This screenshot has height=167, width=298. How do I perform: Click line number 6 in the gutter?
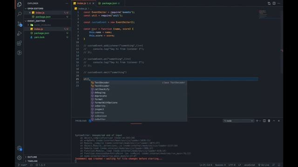[78, 29]
